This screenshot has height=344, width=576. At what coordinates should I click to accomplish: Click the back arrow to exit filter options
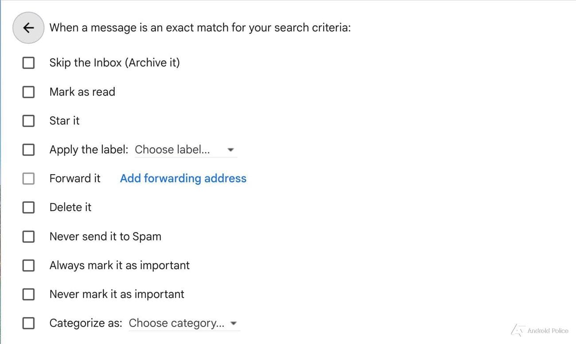tap(28, 27)
